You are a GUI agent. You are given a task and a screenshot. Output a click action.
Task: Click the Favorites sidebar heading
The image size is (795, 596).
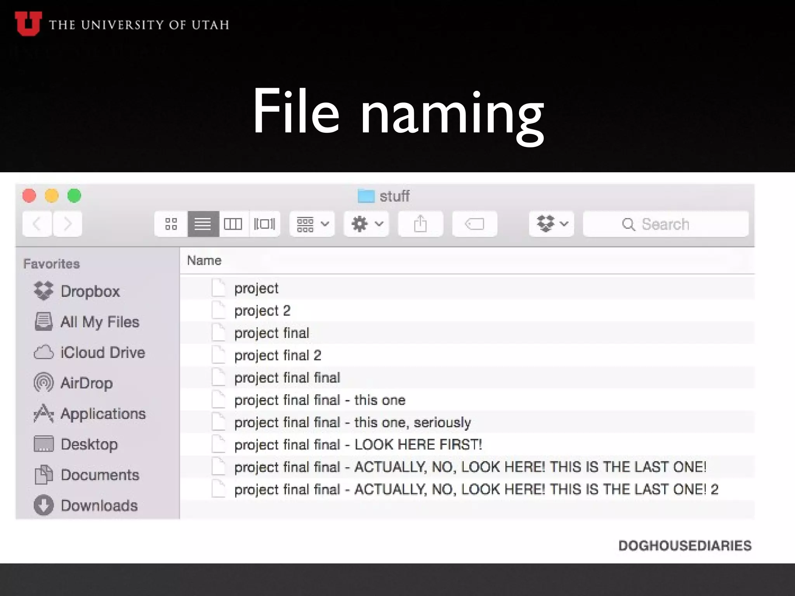point(52,264)
